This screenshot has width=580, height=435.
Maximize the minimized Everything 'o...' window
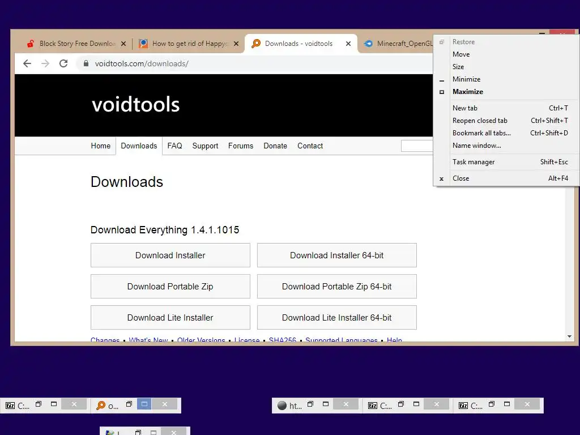pyautogui.click(x=144, y=404)
